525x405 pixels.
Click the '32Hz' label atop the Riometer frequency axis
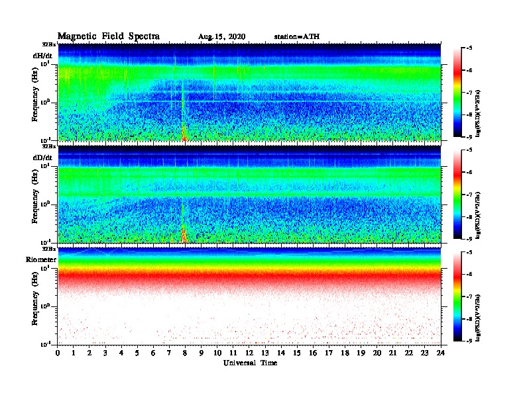click(49, 249)
